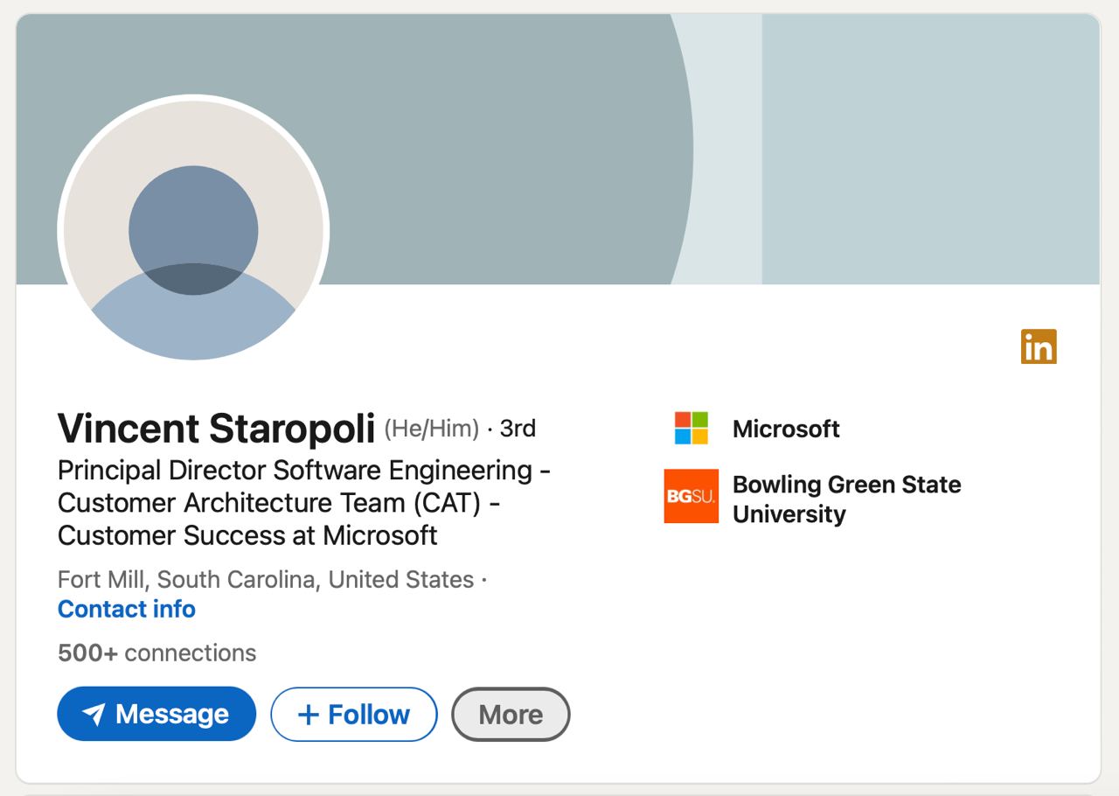Viewport: 1119px width, 796px height.
Task: Click the Fort Mill, South Carolina location text
Action: [266, 579]
